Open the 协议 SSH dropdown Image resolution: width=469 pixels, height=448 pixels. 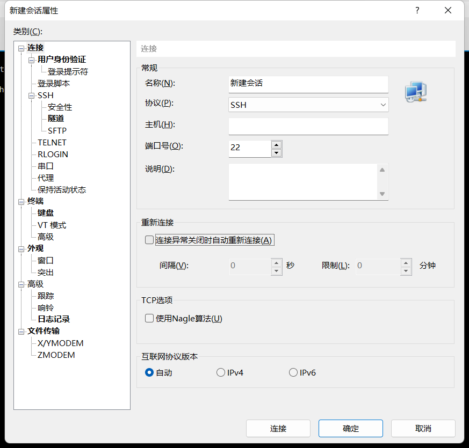pos(308,105)
